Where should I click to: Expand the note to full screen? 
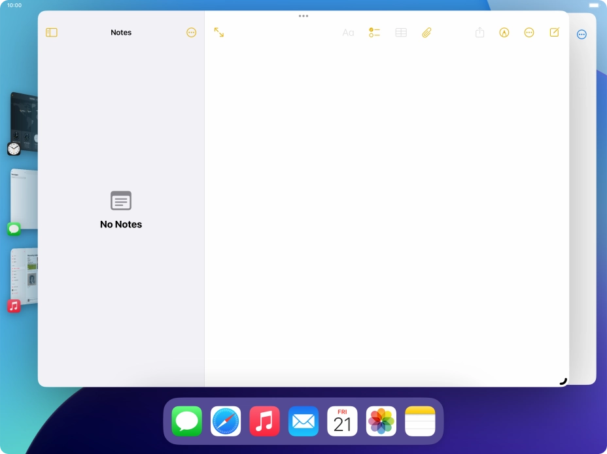point(219,33)
